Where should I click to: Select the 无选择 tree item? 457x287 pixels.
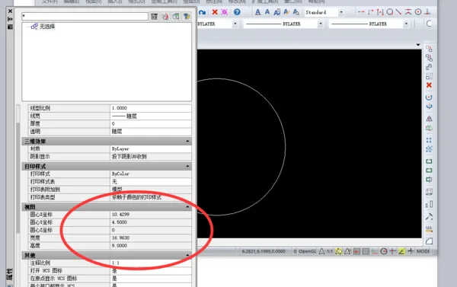[47, 27]
